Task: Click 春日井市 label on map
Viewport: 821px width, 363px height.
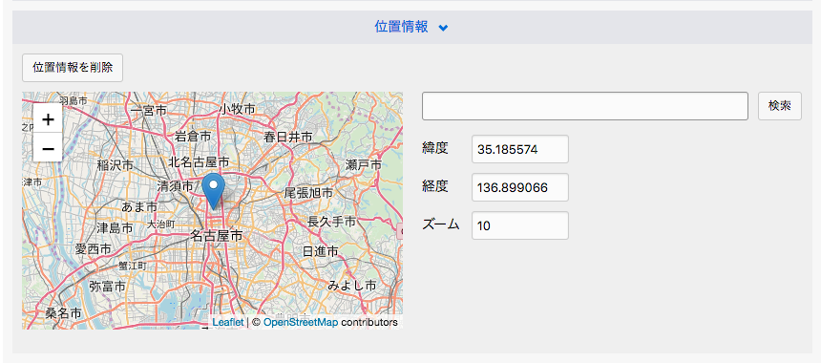Action: click(x=288, y=138)
